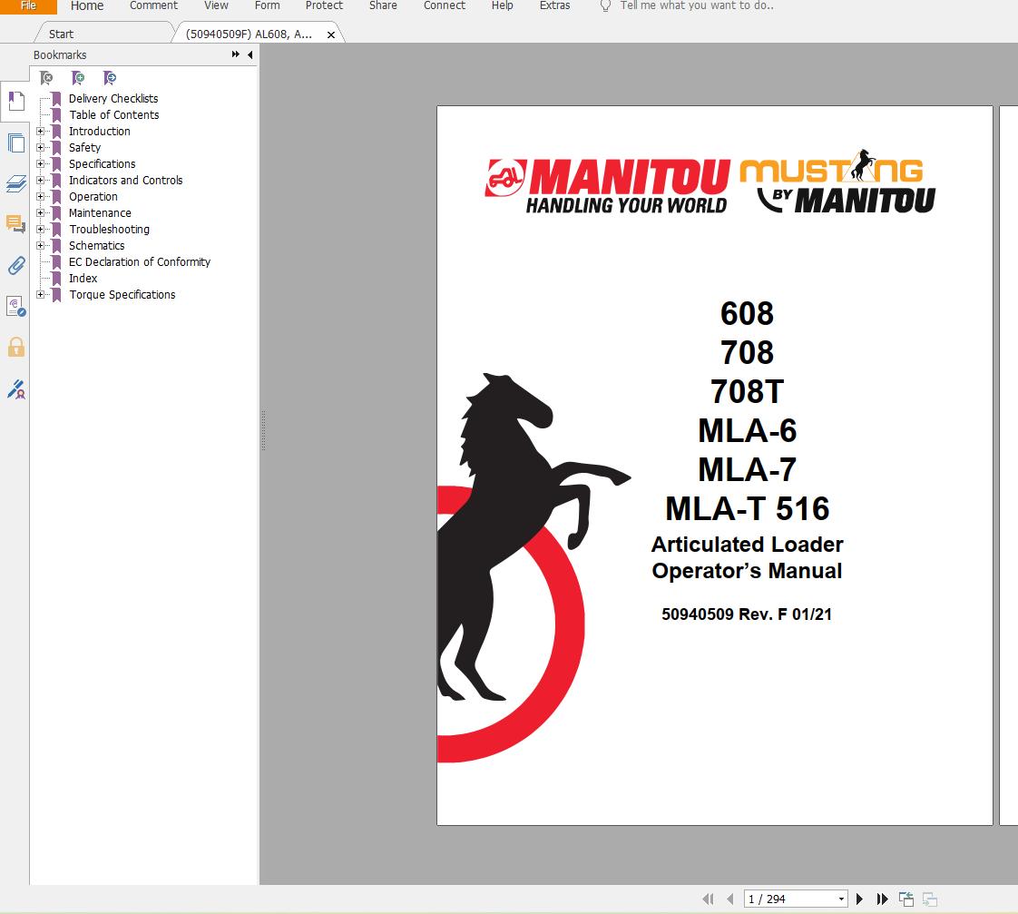Go to last page button
Image resolution: width=1018 pixels, height=914 pixels.
tap(882, 899)
